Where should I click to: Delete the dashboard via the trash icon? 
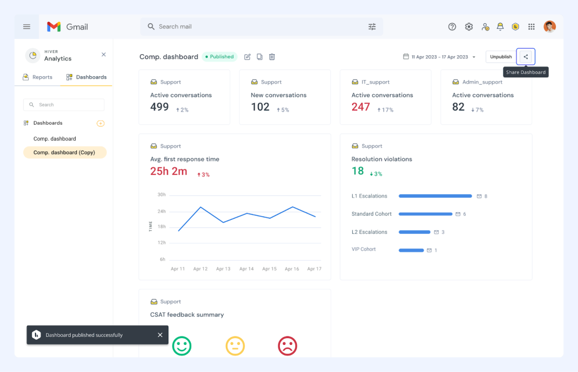tap(272, 56)
